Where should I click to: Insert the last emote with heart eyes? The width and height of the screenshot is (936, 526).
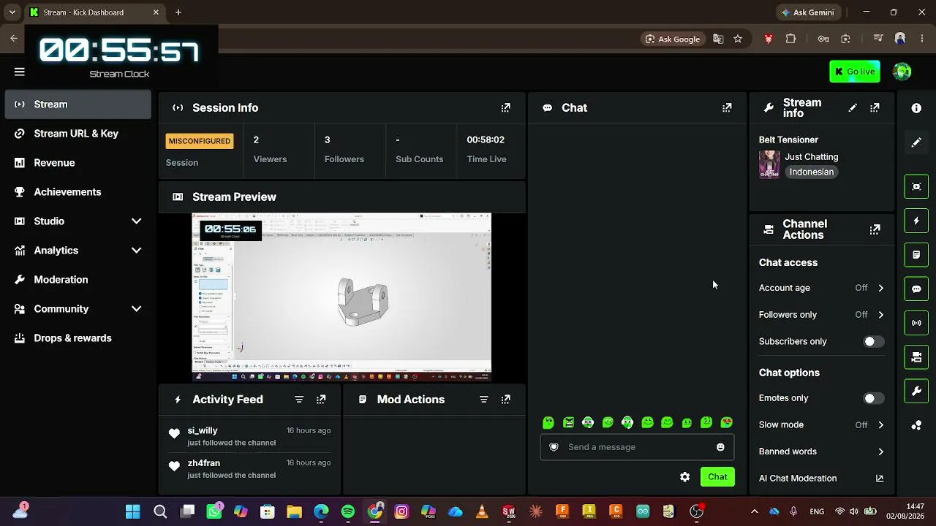coord(726,422)
